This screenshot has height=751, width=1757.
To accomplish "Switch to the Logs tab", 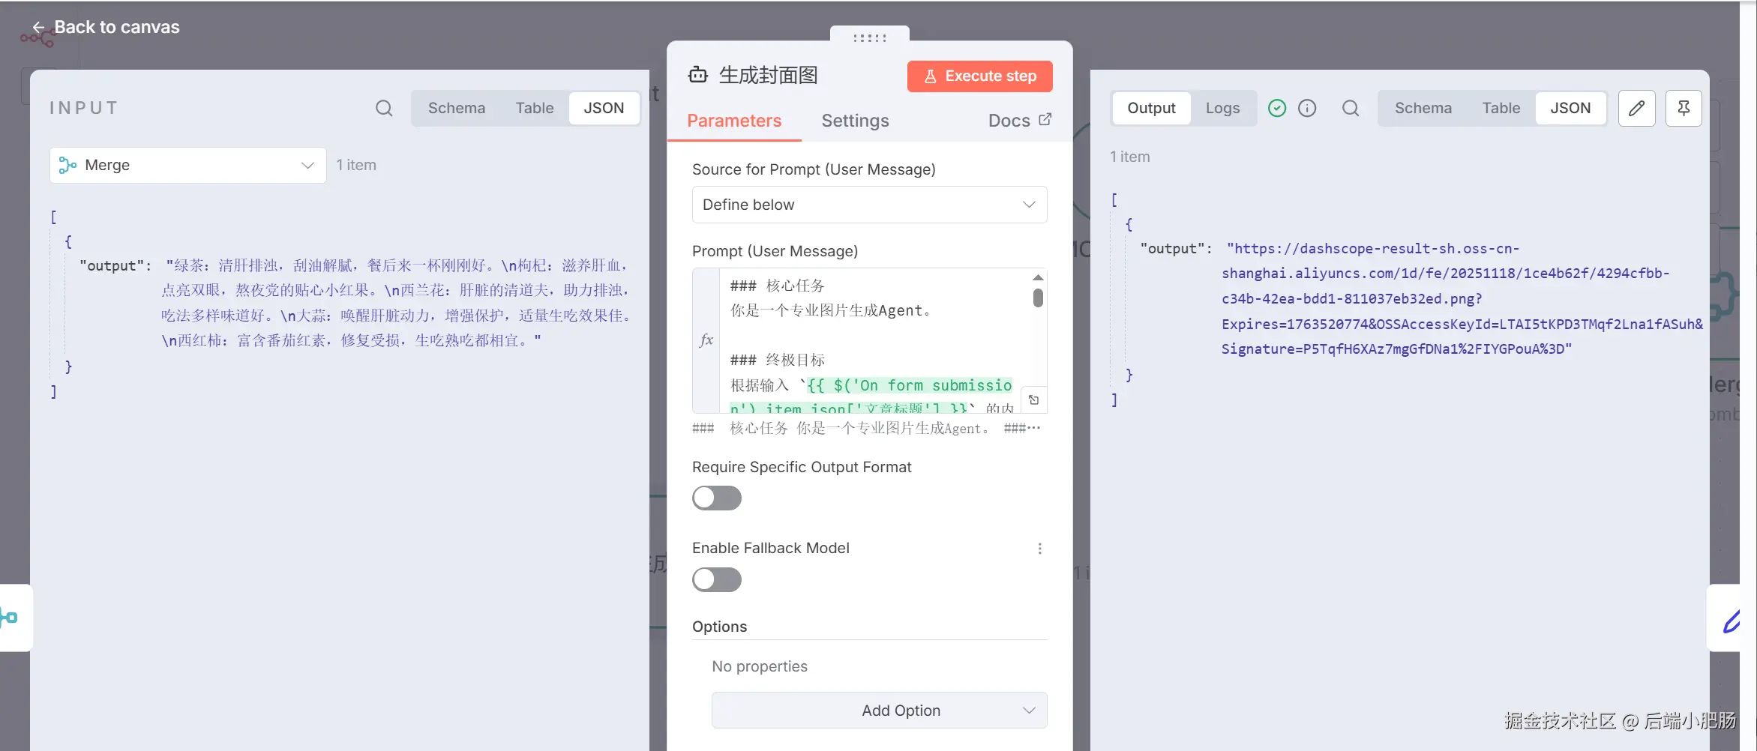I will click(1222, 108).
